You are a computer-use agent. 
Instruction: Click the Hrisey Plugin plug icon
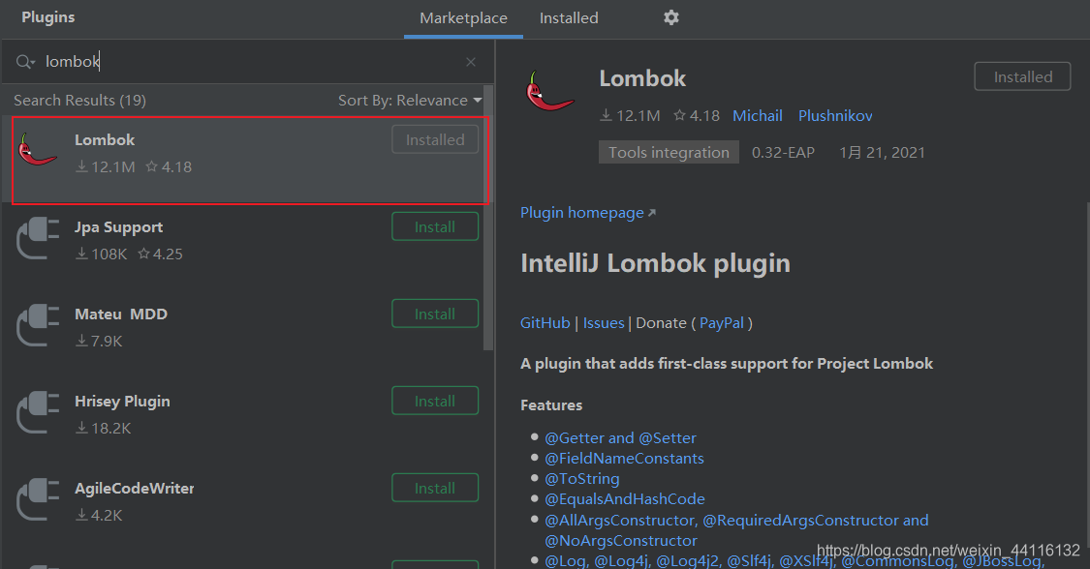[38, 412]
